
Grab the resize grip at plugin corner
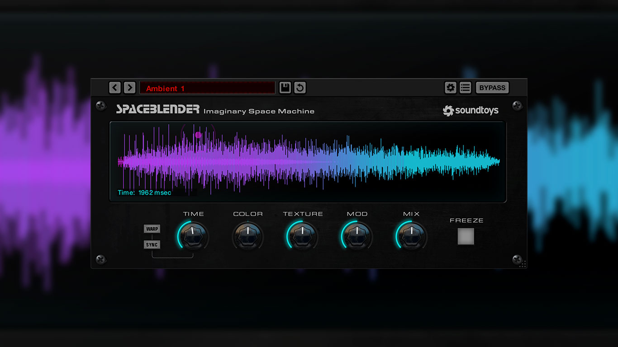coord(523,264)
